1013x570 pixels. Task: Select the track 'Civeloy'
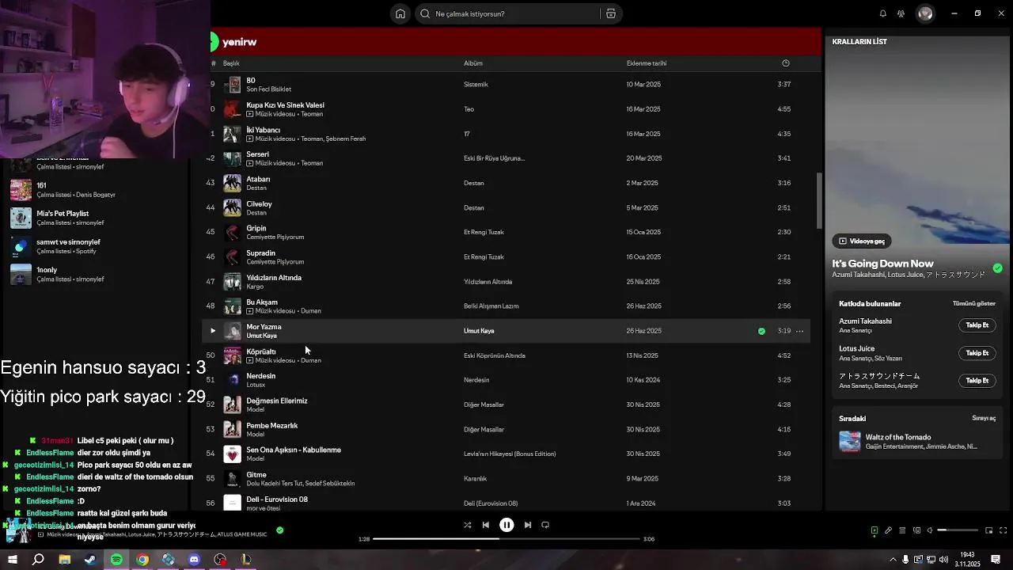point(259,203)
